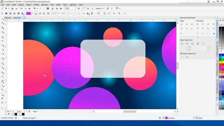224x126 pixels.
Task: Collapse the Align and Distribute expander arrow
Action: [x=197, y=37]
